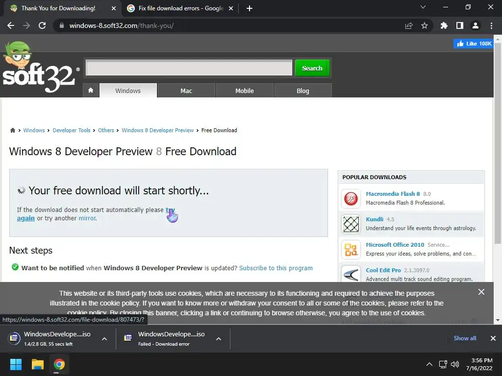502x376 pixels.
Task: Click the address bar URL
Action: (122, 25)
